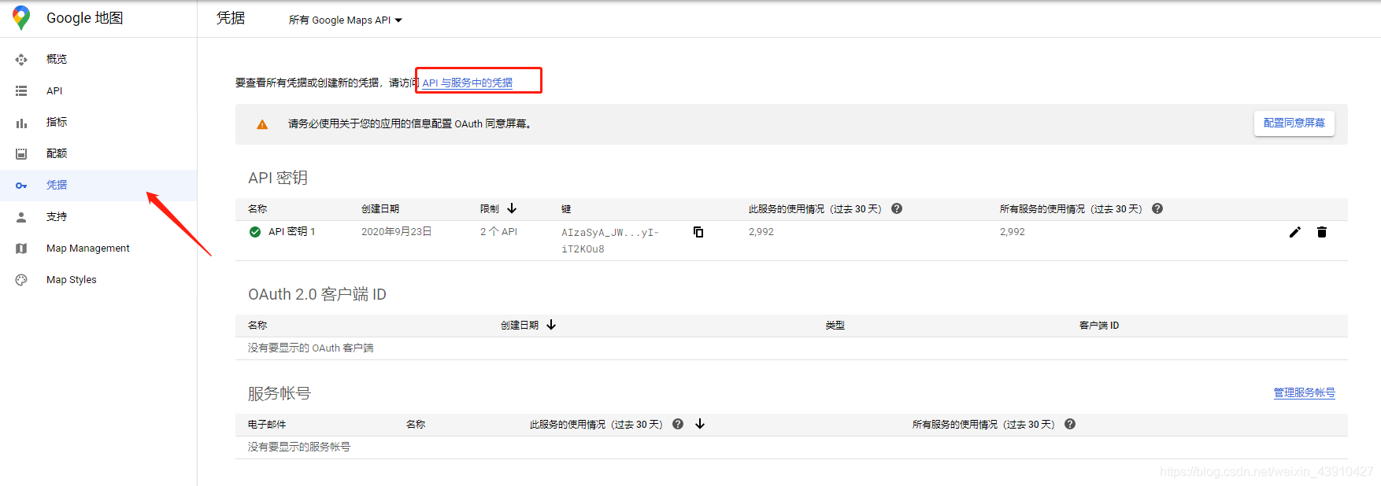This screenshot has height=486, width=1381.
Task: Click the 类型 column header in OAuth table
Action: point(835,325)
